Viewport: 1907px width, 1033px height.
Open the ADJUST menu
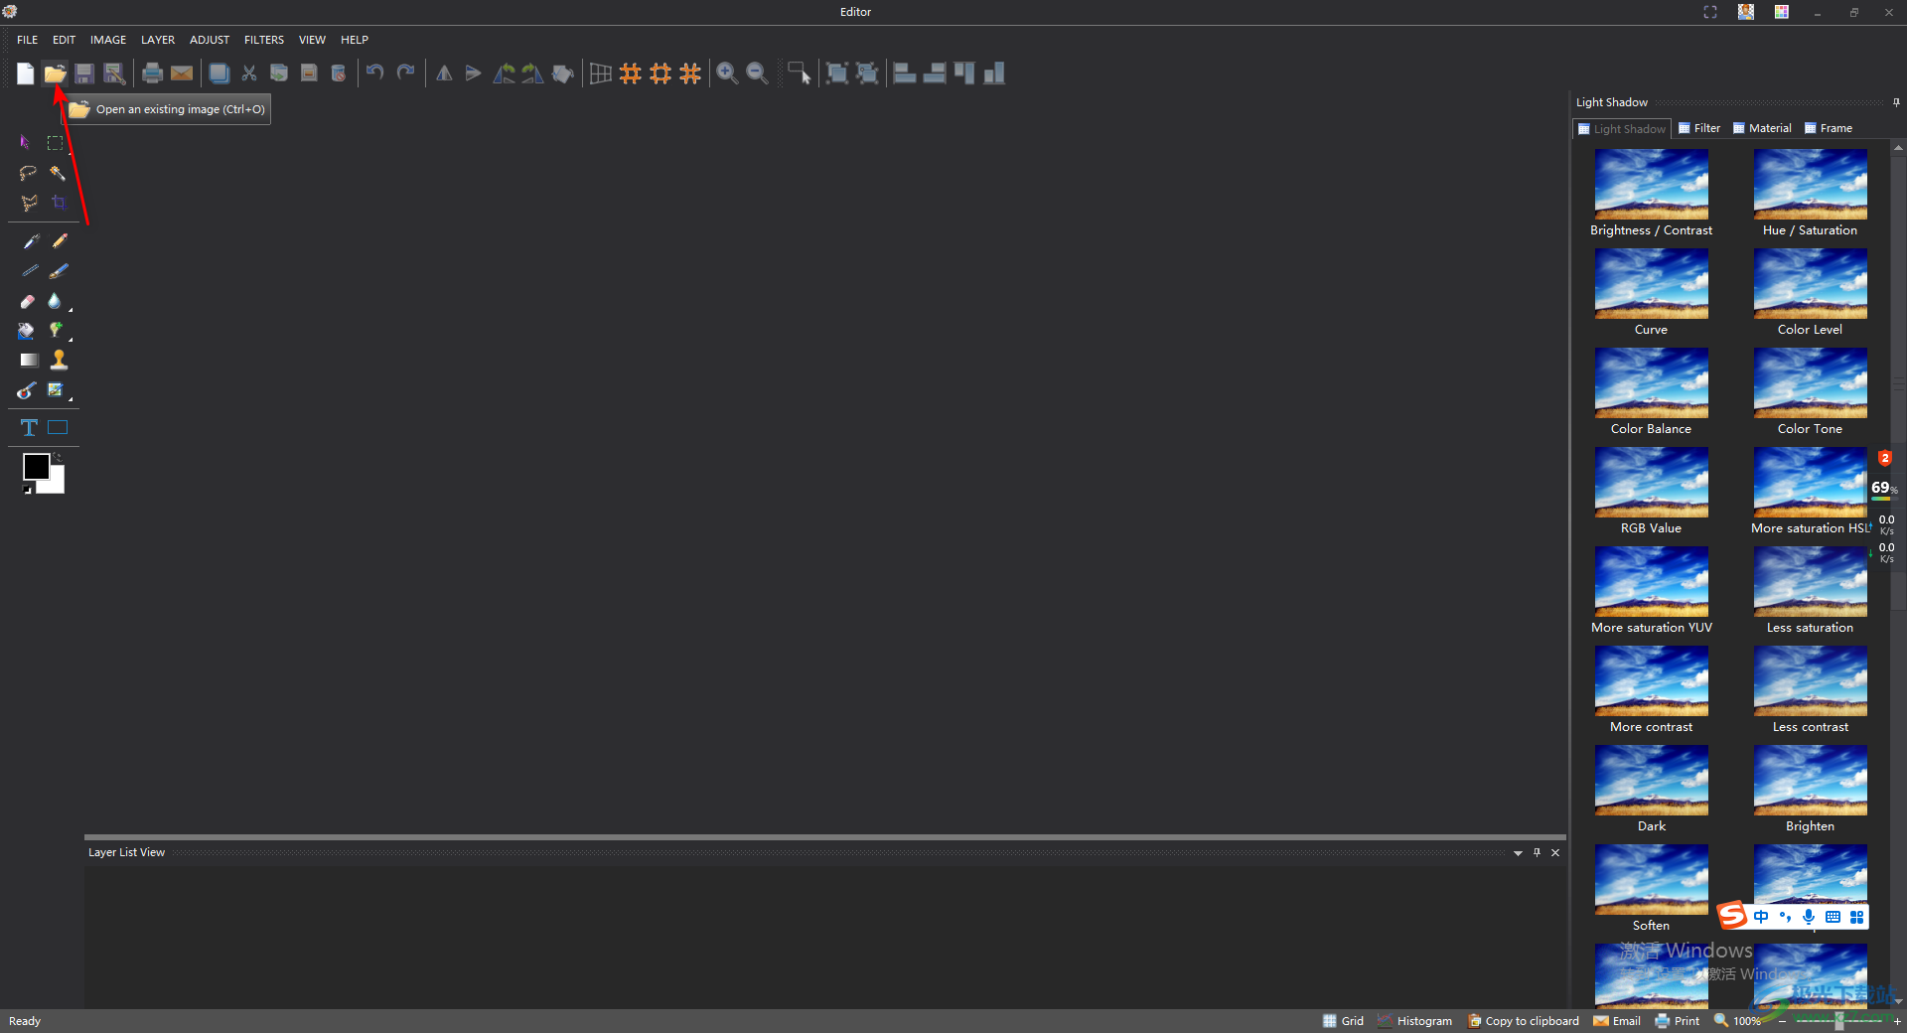(x=210, y=40)
